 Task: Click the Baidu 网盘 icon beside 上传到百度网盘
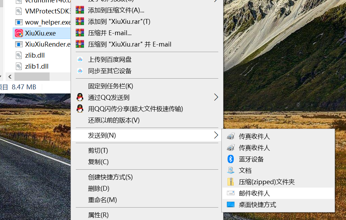pos(80,59)
